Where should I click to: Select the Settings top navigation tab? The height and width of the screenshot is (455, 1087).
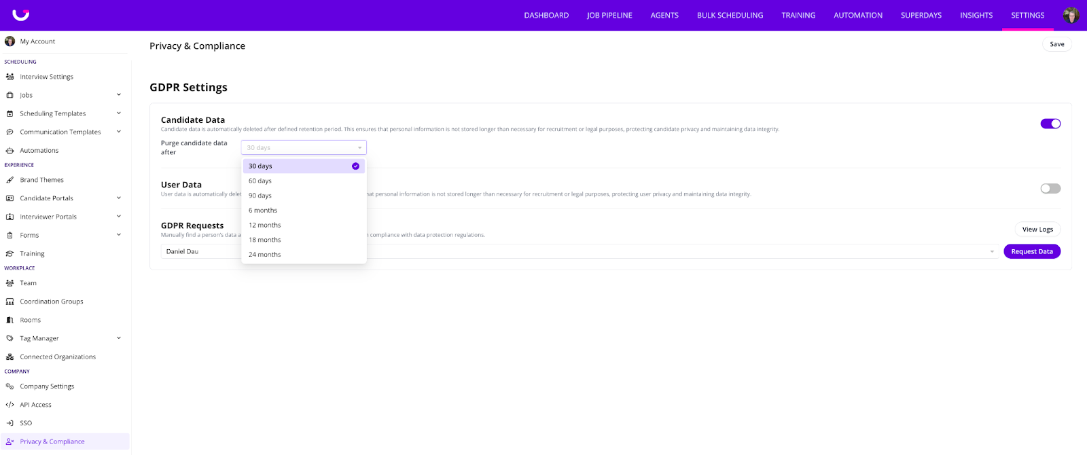[x=1028, y=15]
